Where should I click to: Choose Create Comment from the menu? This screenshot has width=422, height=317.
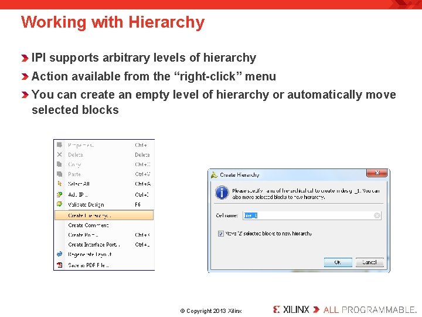pyautogui.click(x=104, y=225)
